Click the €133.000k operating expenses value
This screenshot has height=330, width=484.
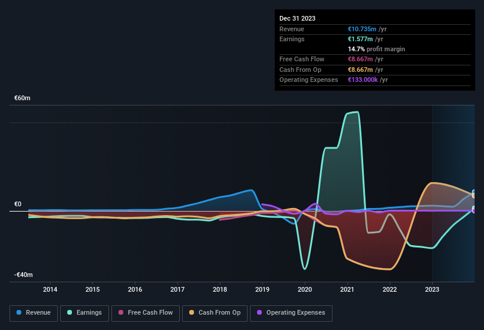pyautogui.click(x=364, y=80)
